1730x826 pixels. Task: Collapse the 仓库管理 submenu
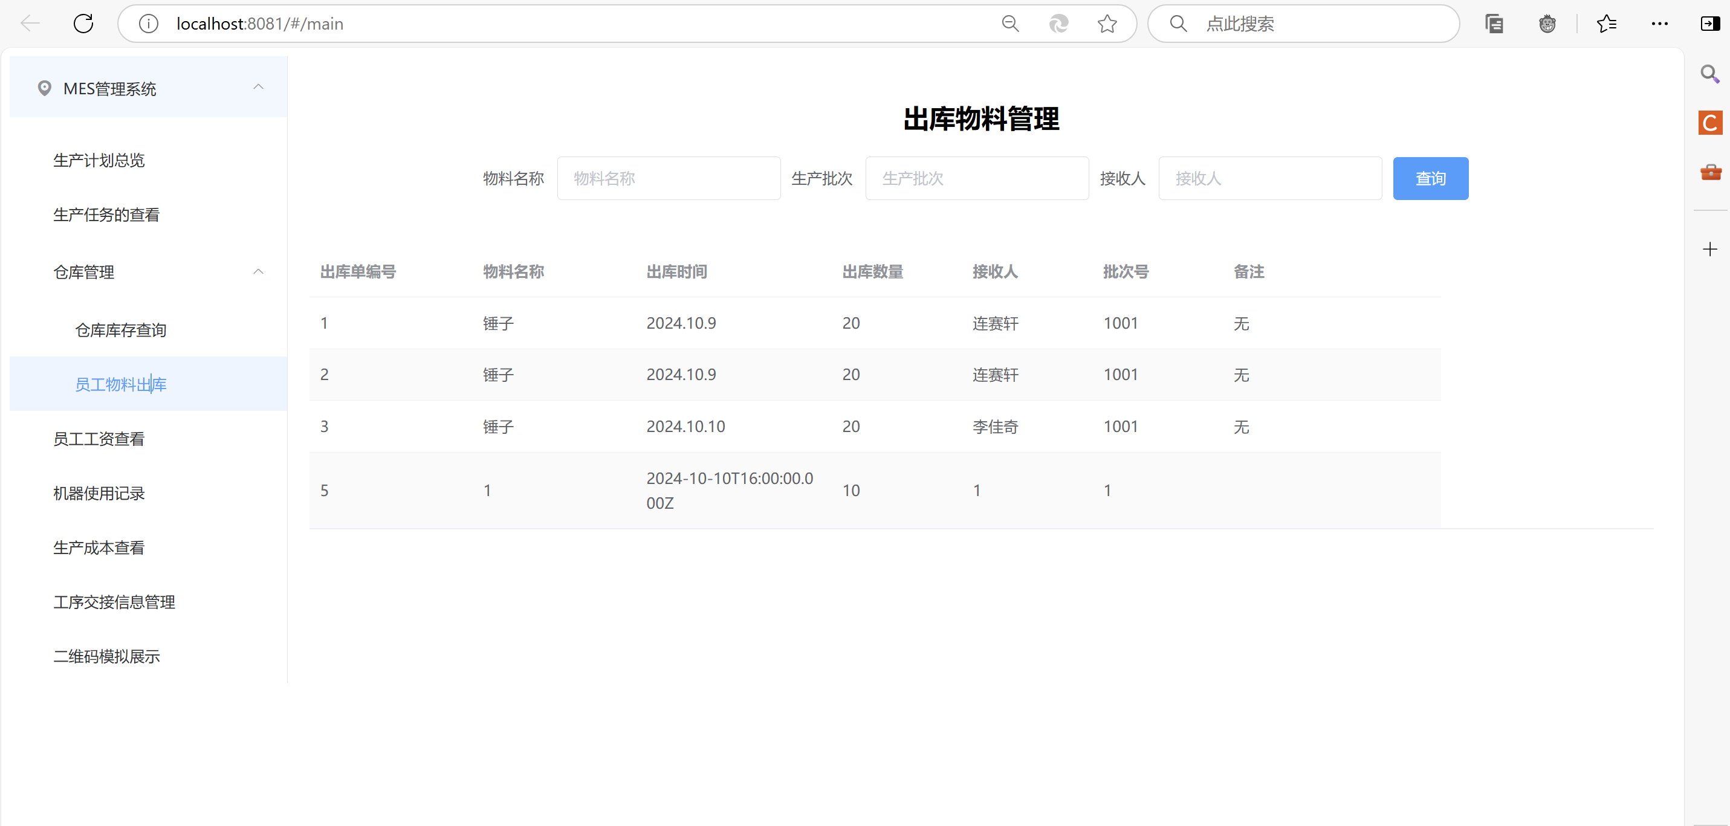click(258, 272)
